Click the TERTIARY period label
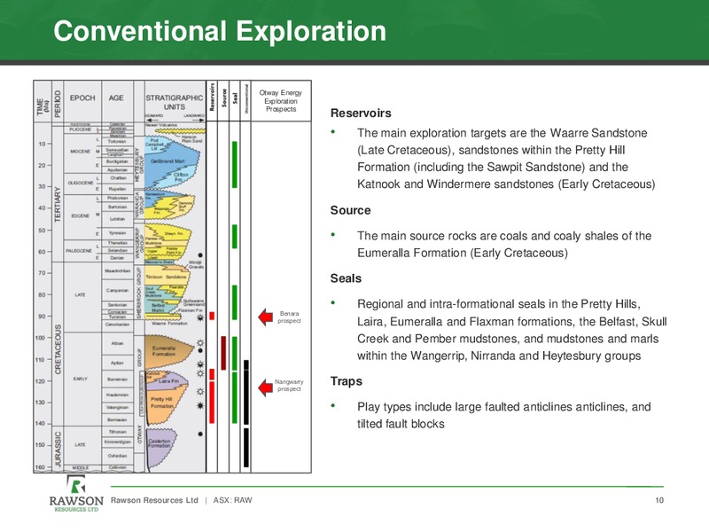This screenshot has height=532, width=709. coord(58,204)
